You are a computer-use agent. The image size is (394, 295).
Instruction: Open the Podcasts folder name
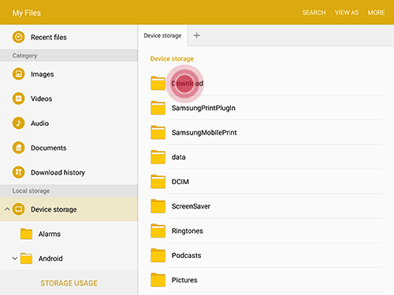point(187,256)
